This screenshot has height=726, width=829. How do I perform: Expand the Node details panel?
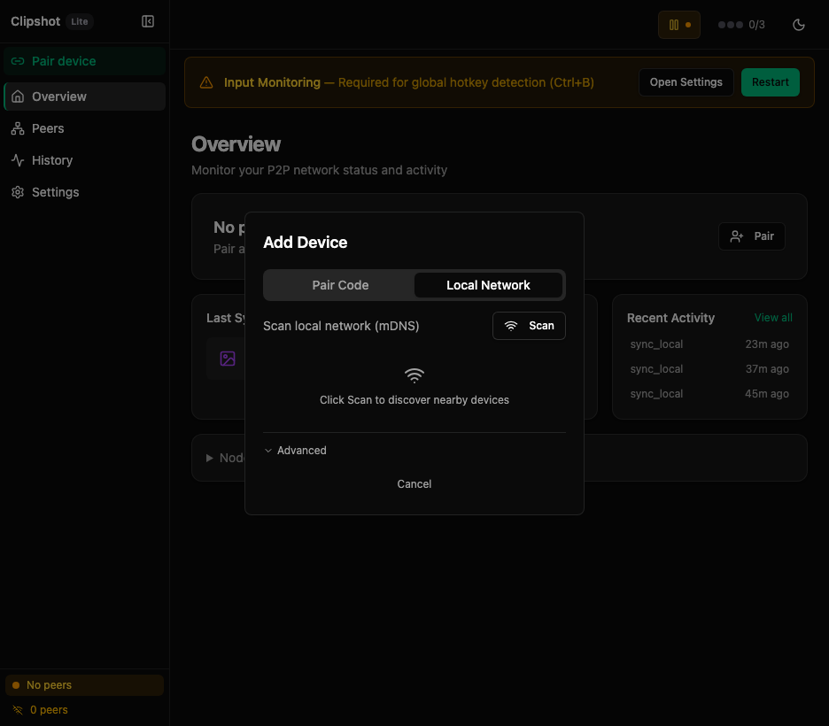210,458
